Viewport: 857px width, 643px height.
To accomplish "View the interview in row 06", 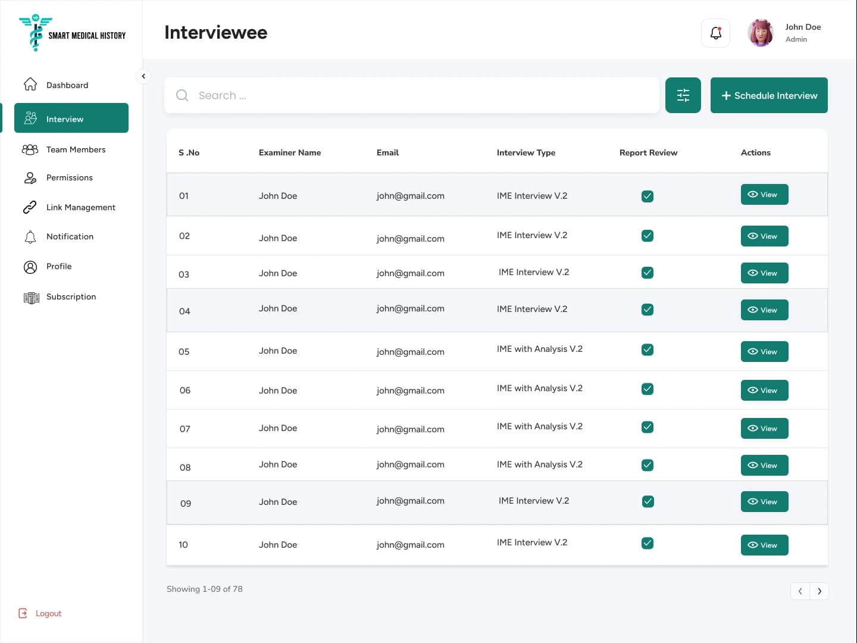I will (764, 390).
